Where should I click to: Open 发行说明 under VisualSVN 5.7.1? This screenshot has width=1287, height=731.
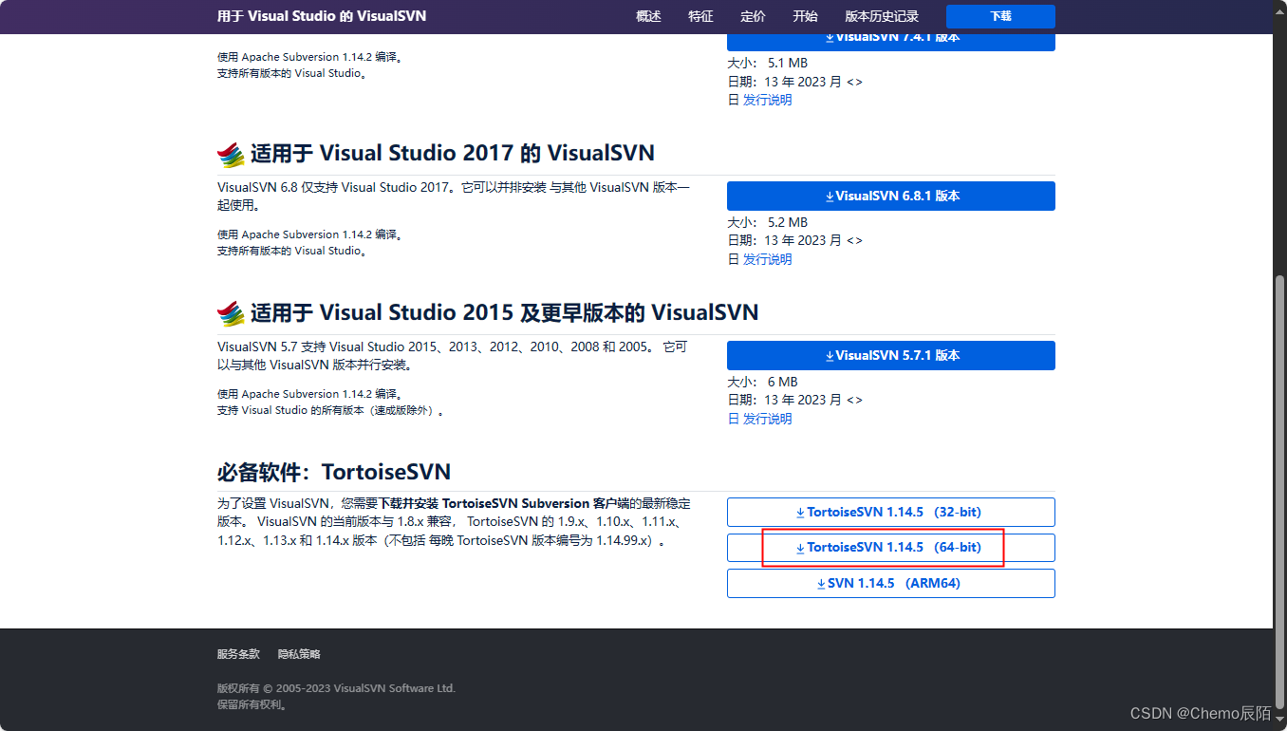click(x=767, y=419)
